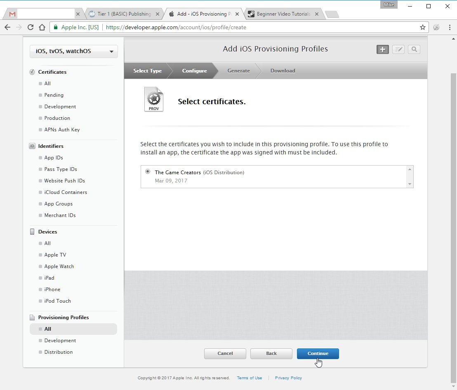Switch to Beginner Video Tutorials tab
457x390 pixels.
pos(284,14)
